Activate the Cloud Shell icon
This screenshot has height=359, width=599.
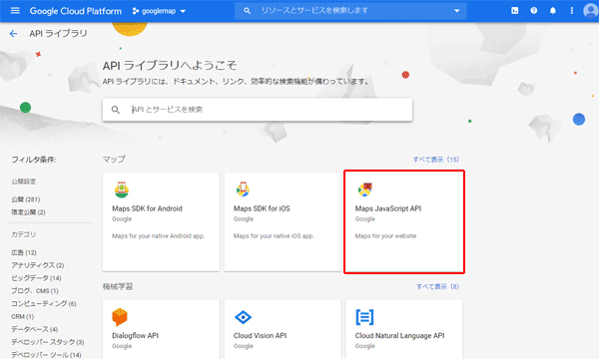point(514,11)
